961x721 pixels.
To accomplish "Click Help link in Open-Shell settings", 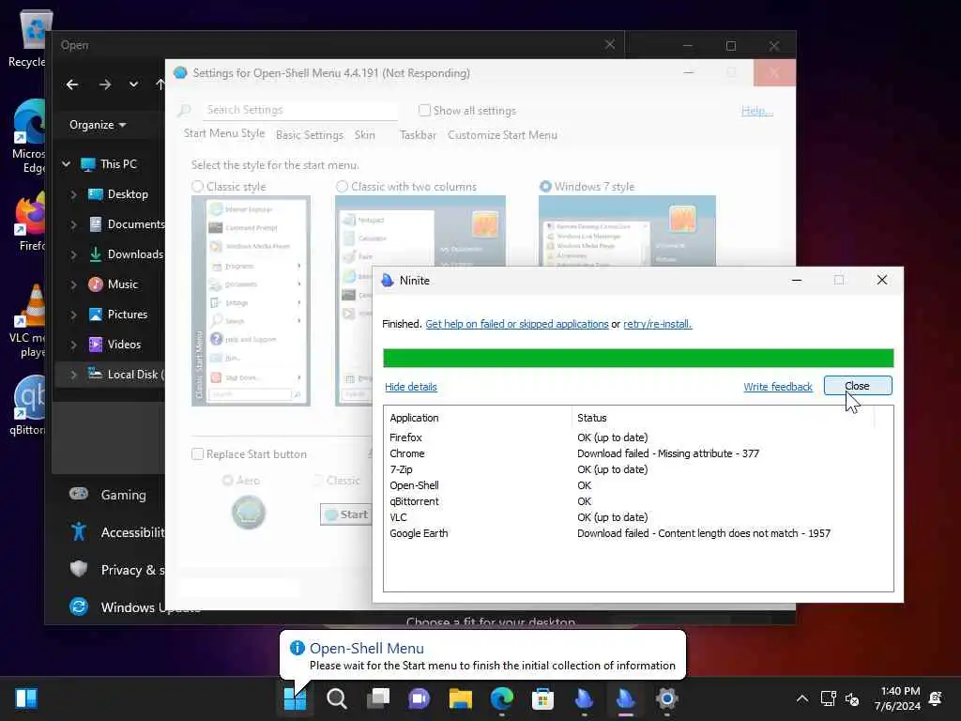I will [757, 111].
